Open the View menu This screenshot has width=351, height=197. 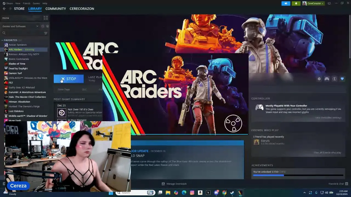click(18, 3)
